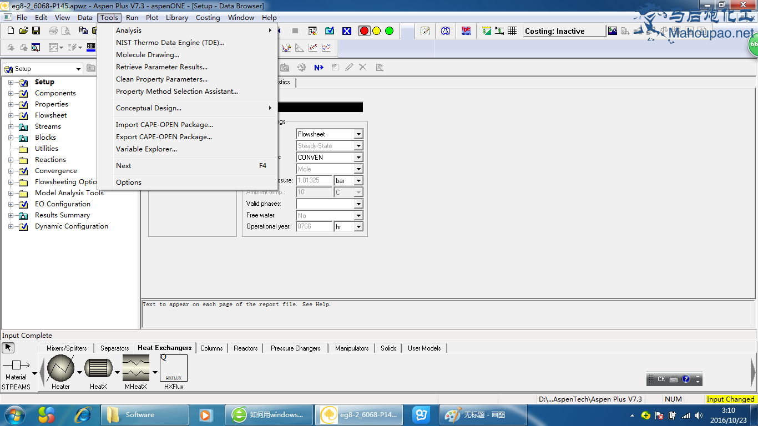Expand the Blocks tree node
This screenshot has height=426, width=758.
pyautogui.click(x=11, y=138)
